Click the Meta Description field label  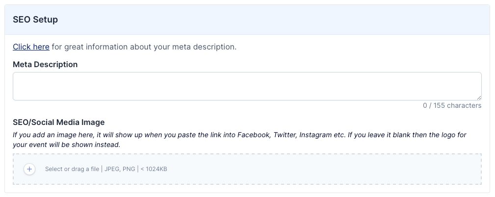click(x=45, y=64)
